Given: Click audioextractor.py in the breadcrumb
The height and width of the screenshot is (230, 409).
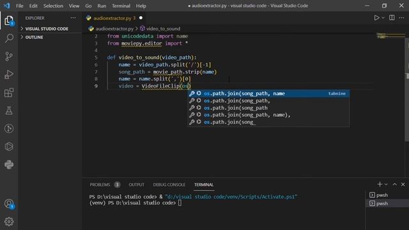Looking at the screenshot, I should (114, 29).
